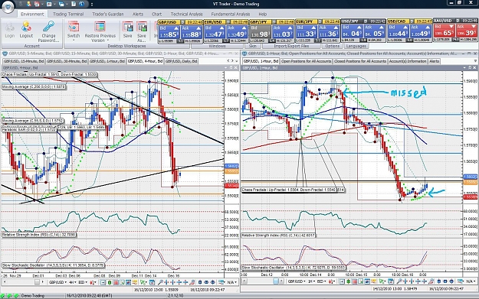Click Chaos Fractals label in 4-Hour chart

49,74
